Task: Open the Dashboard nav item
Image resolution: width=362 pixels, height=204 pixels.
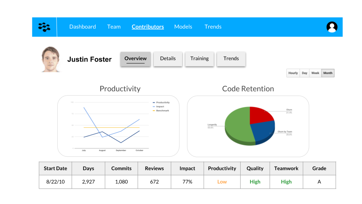Action: coord(83,26)
